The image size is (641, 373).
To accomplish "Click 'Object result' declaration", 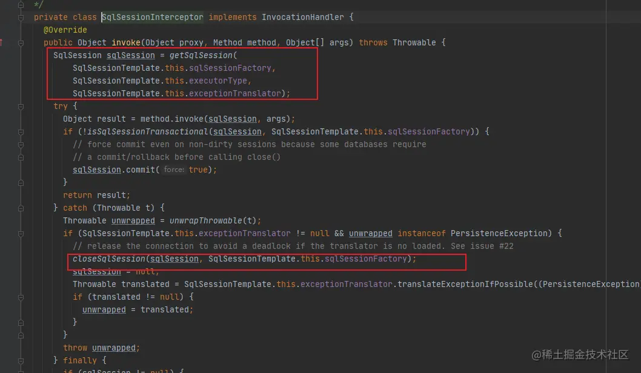I will 94,119.
